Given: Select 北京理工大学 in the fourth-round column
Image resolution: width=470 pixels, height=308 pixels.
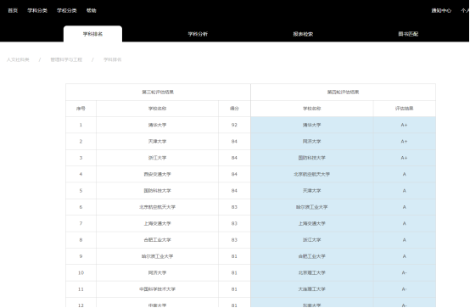Looking at the screenshot, I should pos(311,272).
